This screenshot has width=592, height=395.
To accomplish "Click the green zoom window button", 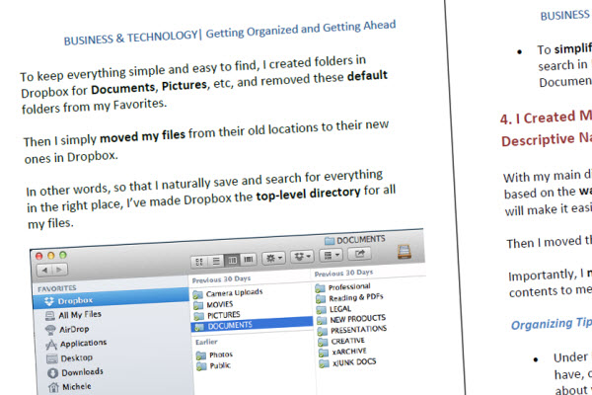I will tap(63, 255).
